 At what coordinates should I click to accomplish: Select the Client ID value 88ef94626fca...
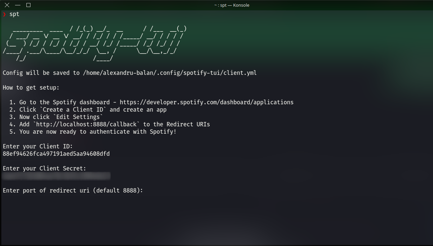coord(56,154)
